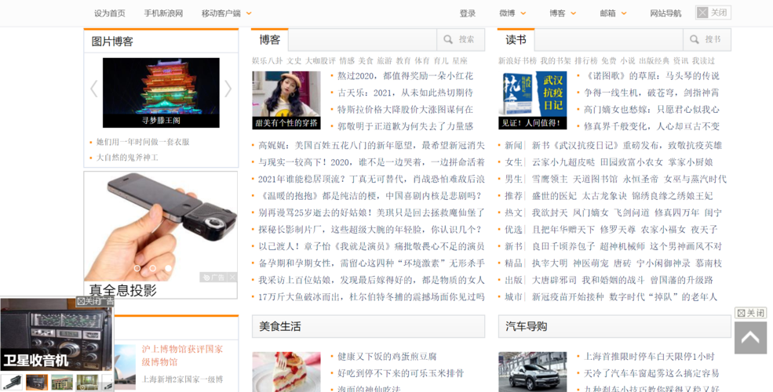Select first carousel dot on projector ad

[x=137, y=268]
